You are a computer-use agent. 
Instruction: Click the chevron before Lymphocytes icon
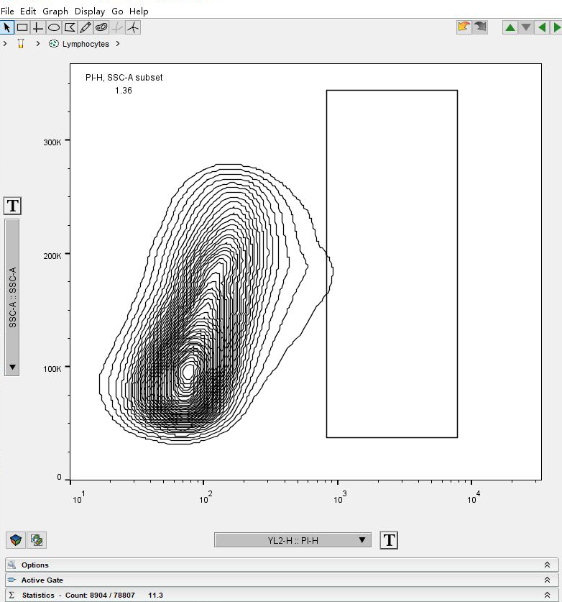(x=37, y=44)
